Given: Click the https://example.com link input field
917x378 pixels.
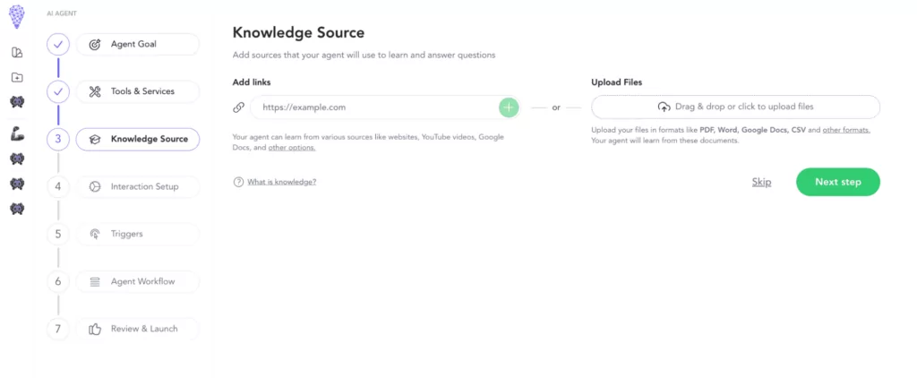Looking at the screenshot, I should [373, 107].
